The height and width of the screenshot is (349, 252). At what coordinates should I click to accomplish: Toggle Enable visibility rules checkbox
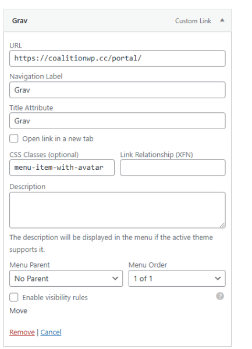[14, 297]
